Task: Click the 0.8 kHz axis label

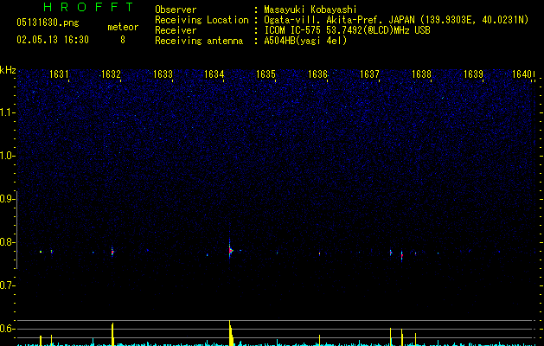Action: pyautogui.click(x=6, y=242)
